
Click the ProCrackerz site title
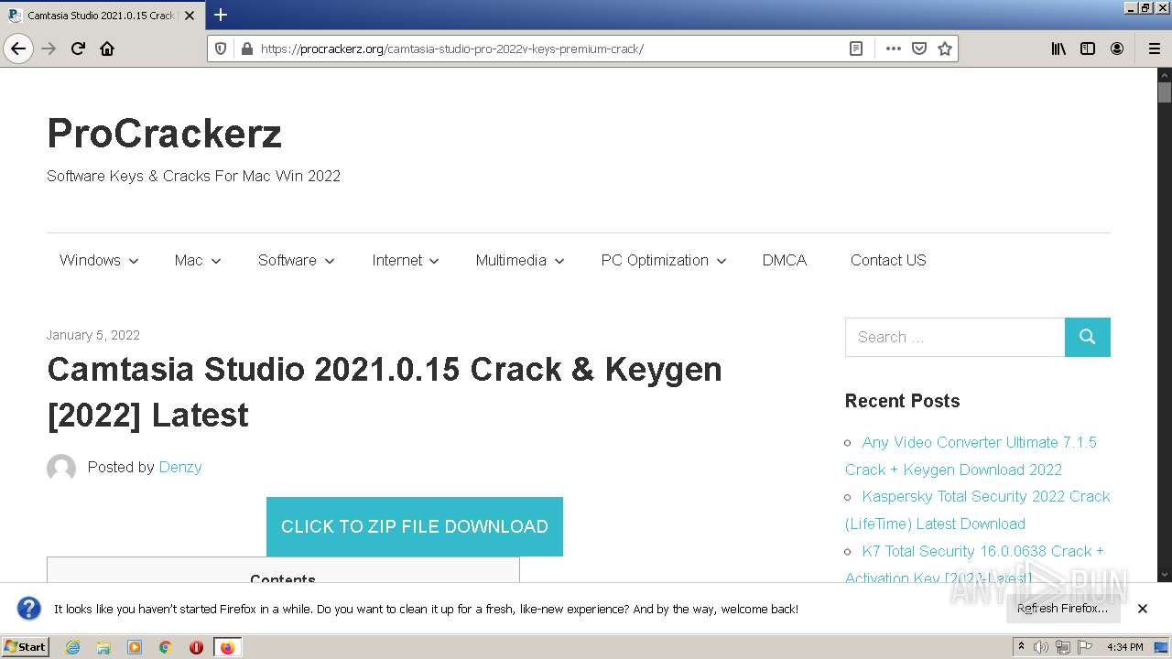pos(164,134)
